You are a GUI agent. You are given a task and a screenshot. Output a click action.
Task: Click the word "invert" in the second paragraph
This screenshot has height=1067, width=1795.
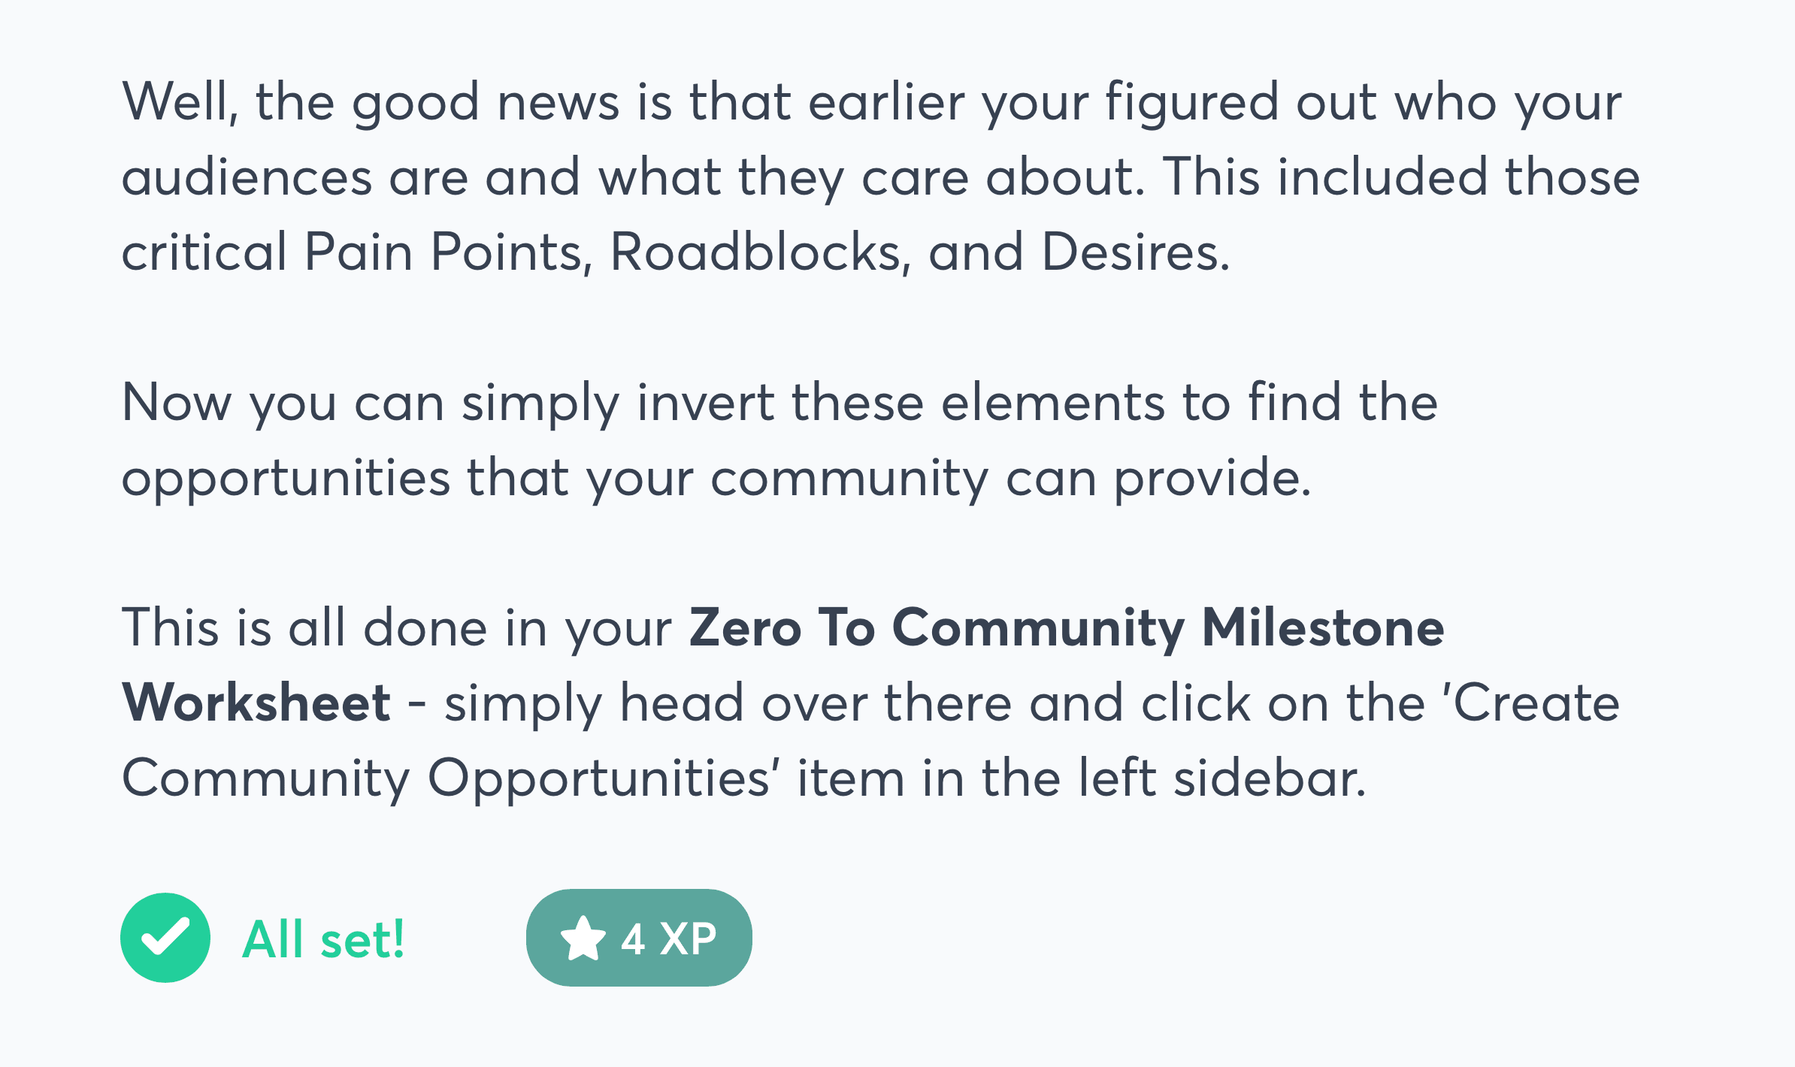click(x=705, y=403)
